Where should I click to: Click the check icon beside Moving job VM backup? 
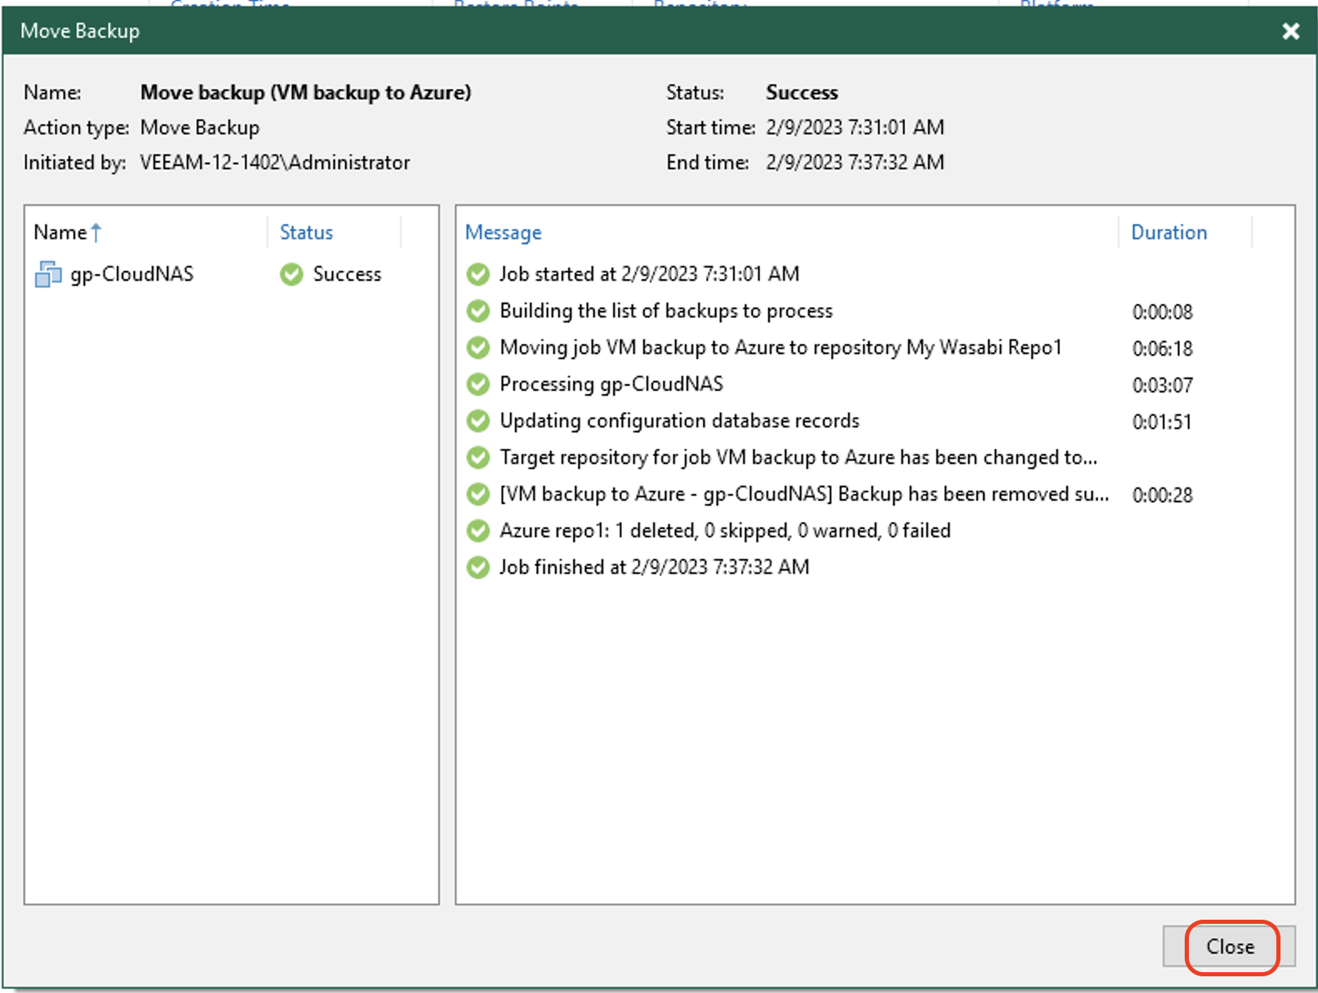pos(478,347)
